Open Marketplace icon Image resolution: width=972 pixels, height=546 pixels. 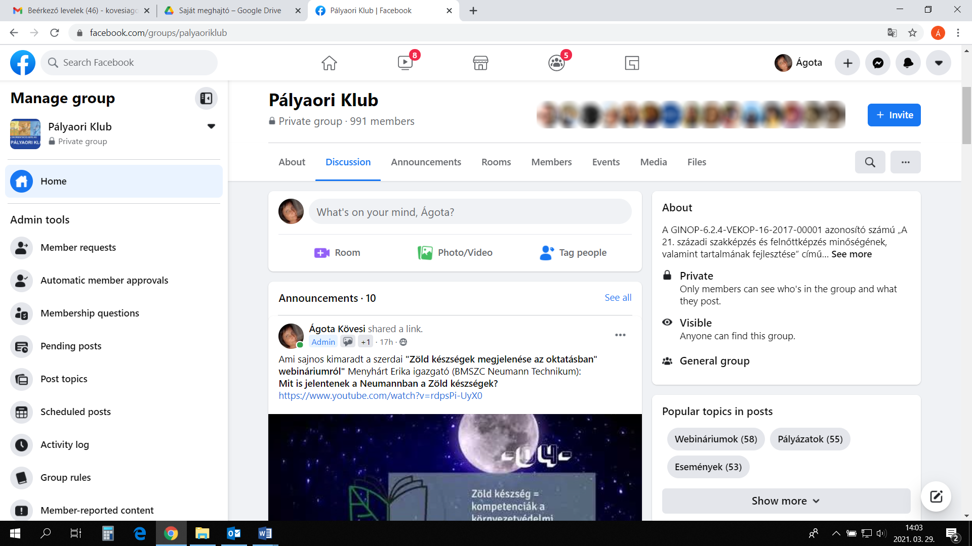click(480, 63)
